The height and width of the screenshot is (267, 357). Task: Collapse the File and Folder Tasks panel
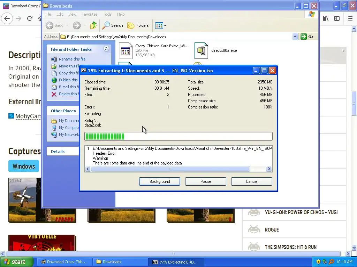[x=106, y=49]
